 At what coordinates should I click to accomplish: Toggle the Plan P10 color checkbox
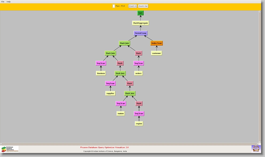coord(114,6)
